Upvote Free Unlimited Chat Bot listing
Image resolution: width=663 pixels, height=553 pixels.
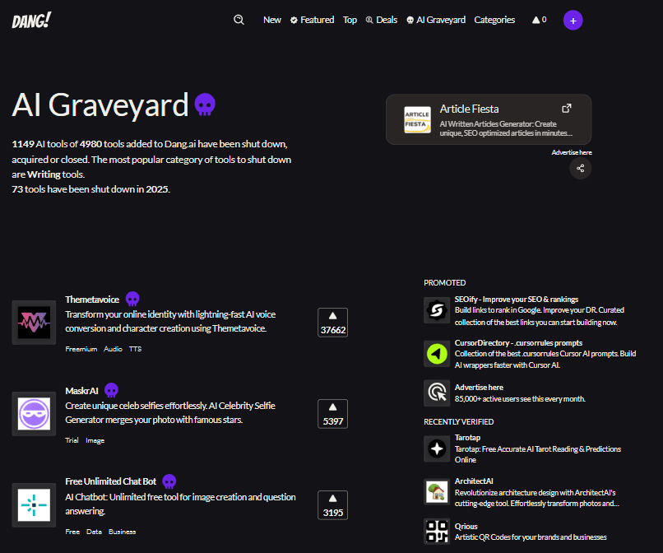332,505
